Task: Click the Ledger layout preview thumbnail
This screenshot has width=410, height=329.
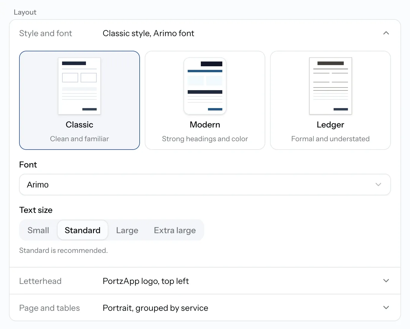Action: (330, 86)
